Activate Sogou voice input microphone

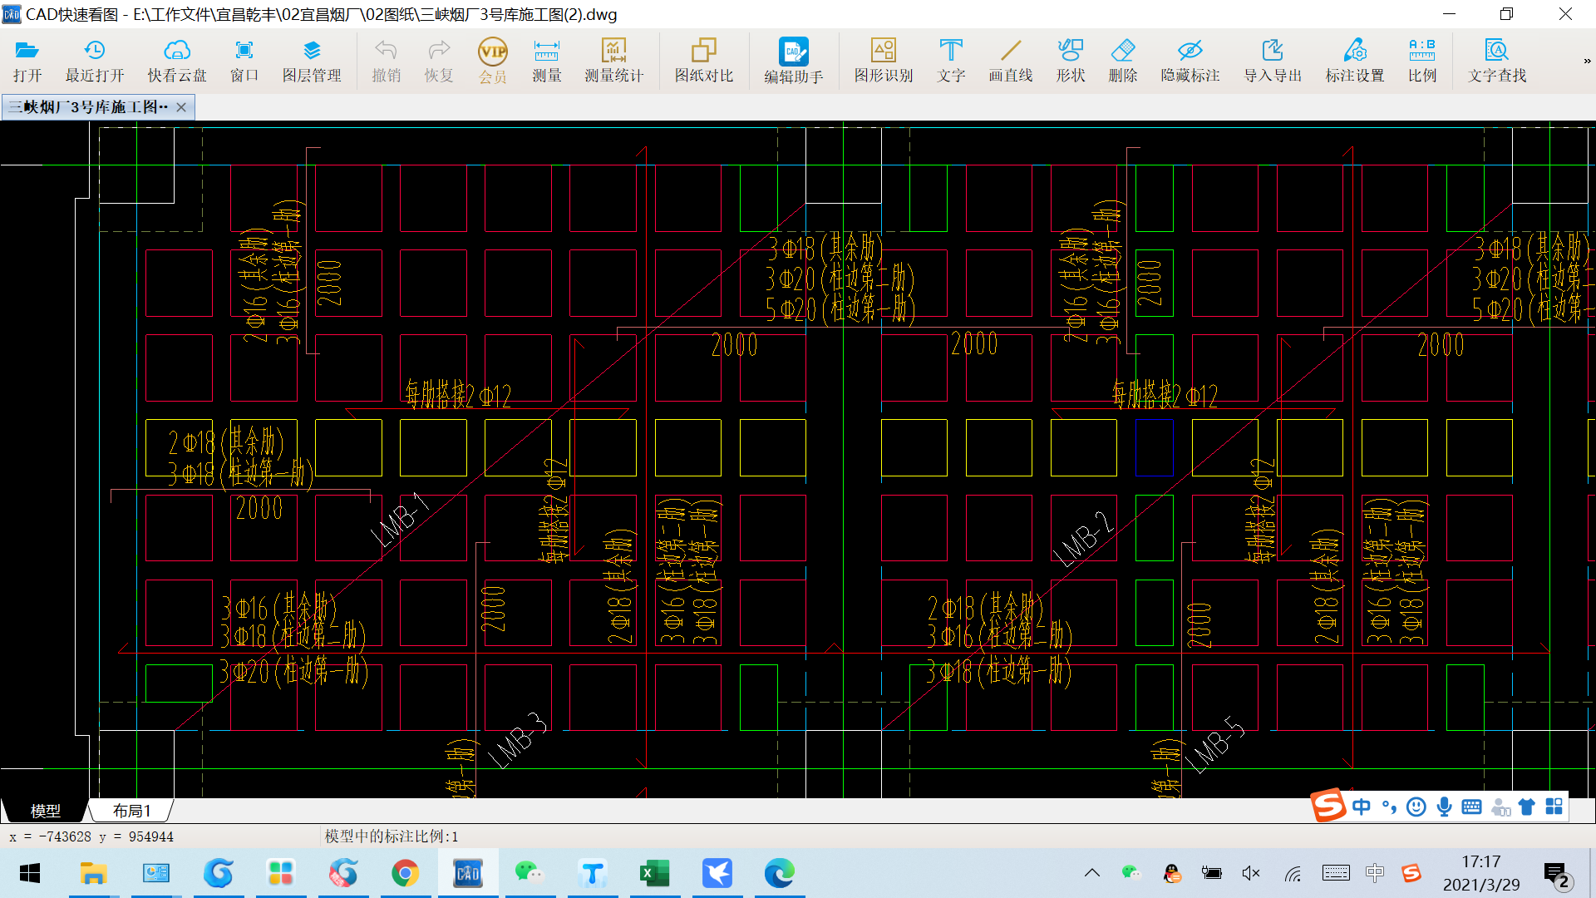tap(1445, 807)
